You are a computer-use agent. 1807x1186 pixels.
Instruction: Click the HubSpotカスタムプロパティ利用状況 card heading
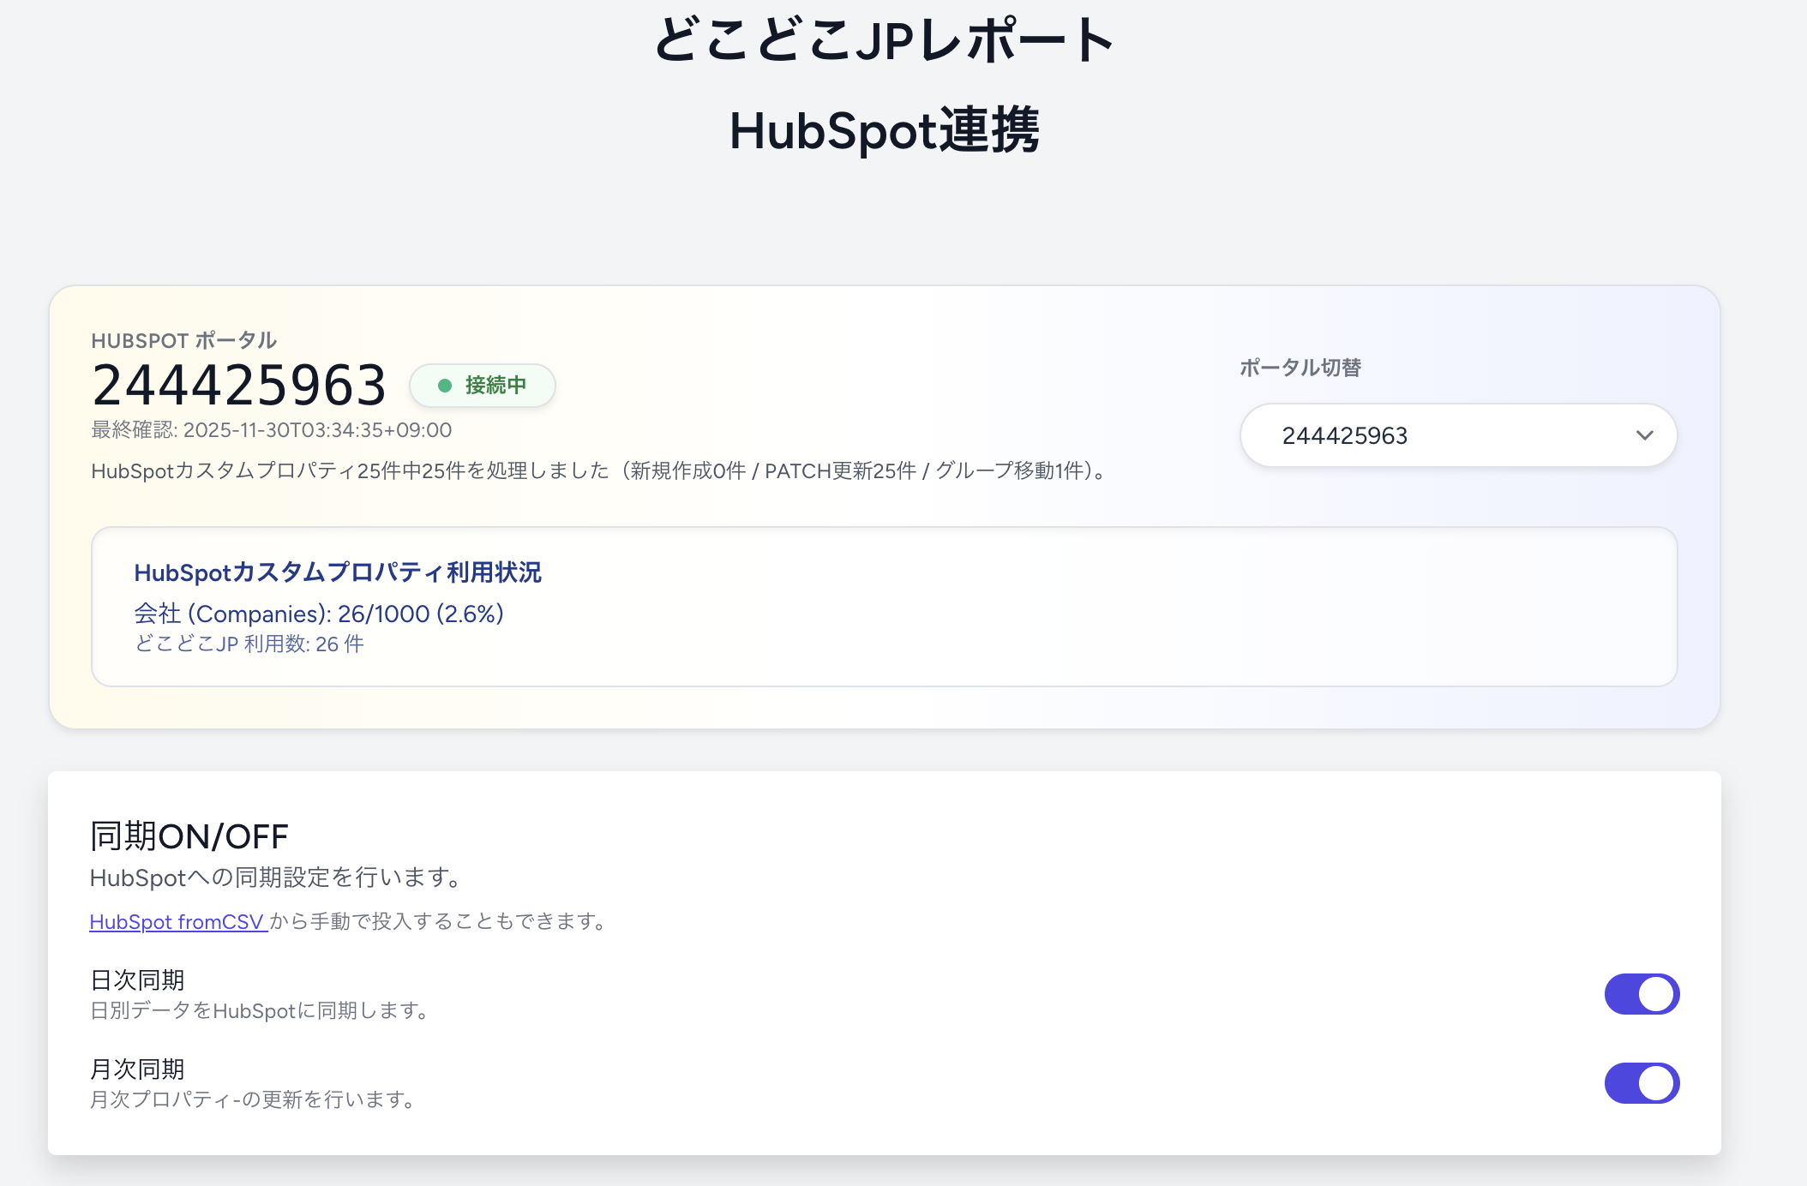338,572
